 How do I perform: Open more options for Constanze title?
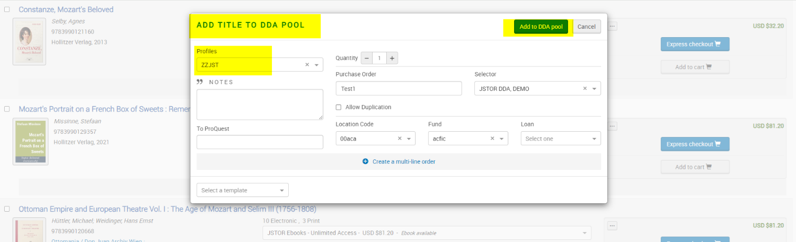click(612, 26)
